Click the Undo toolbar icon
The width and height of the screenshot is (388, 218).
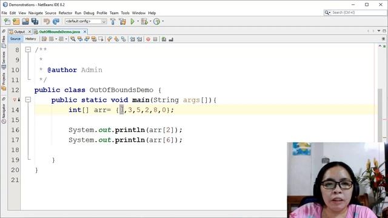pos(47,22)
